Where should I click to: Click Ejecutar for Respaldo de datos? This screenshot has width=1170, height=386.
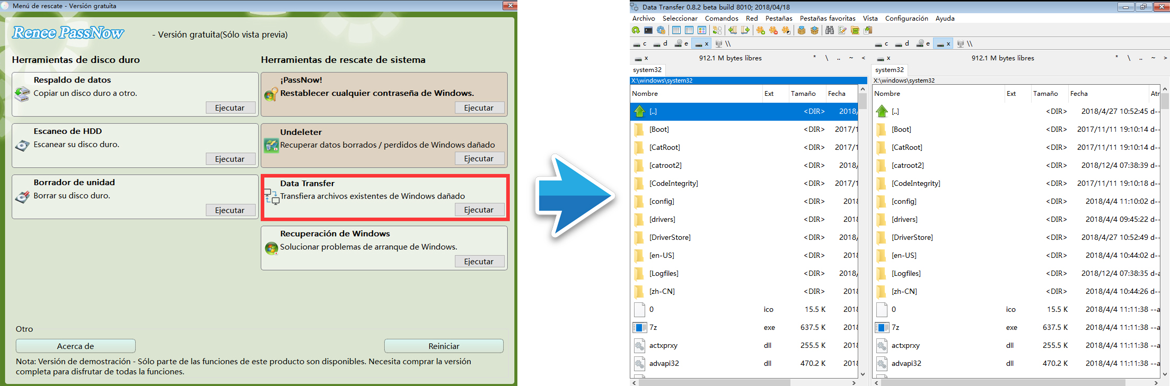[230, 107]
